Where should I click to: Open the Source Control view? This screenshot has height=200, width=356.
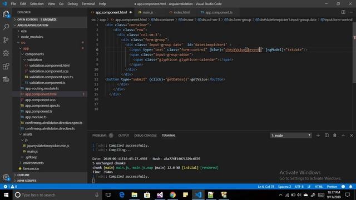6,40
